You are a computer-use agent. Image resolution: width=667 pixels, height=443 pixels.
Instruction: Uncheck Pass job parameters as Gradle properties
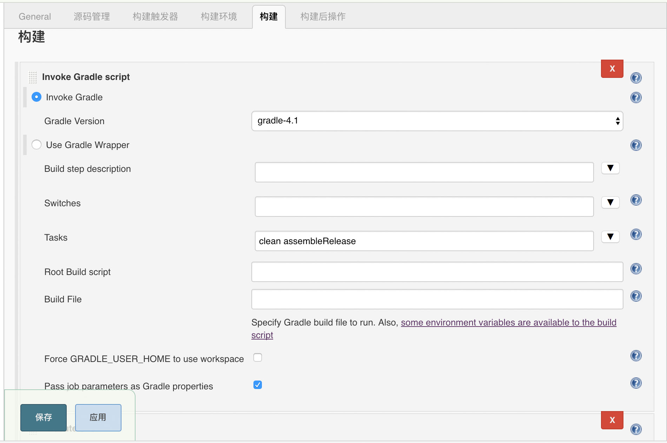coord(258,385)
